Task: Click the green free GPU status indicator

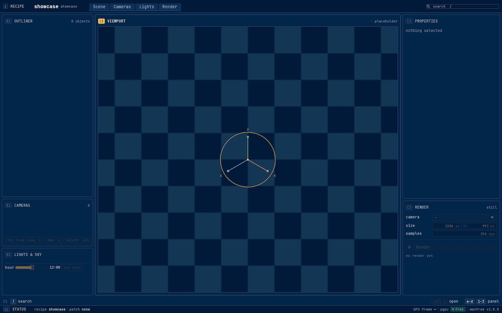Action: (x=457, y=309)
